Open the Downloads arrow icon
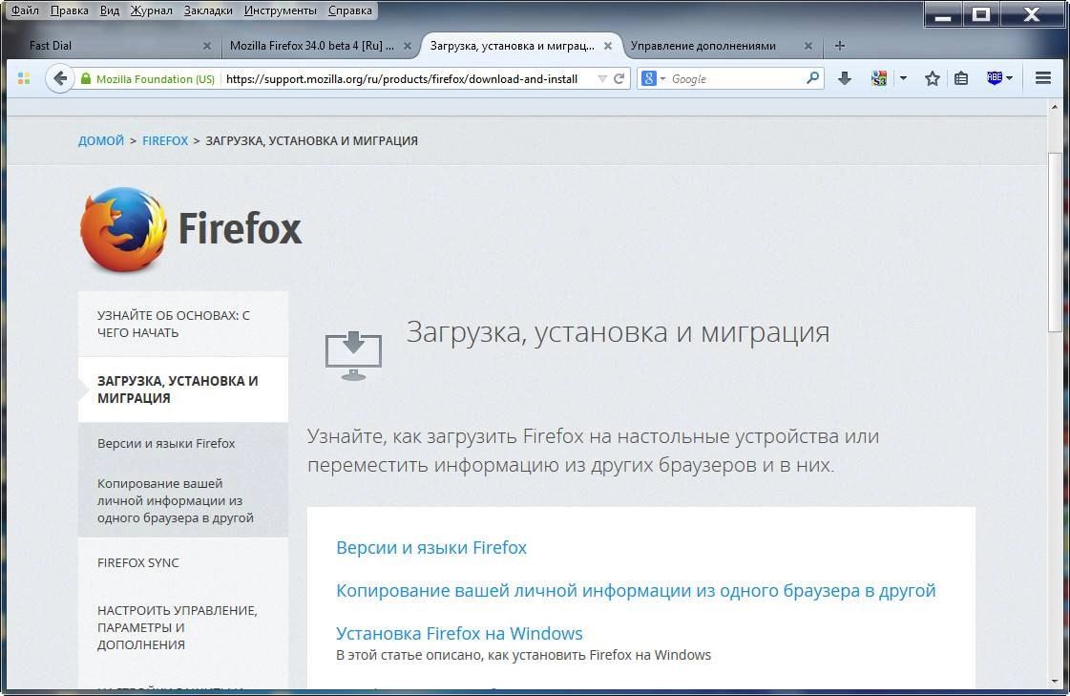The image size is (1070, 696). tap(844, 78)
